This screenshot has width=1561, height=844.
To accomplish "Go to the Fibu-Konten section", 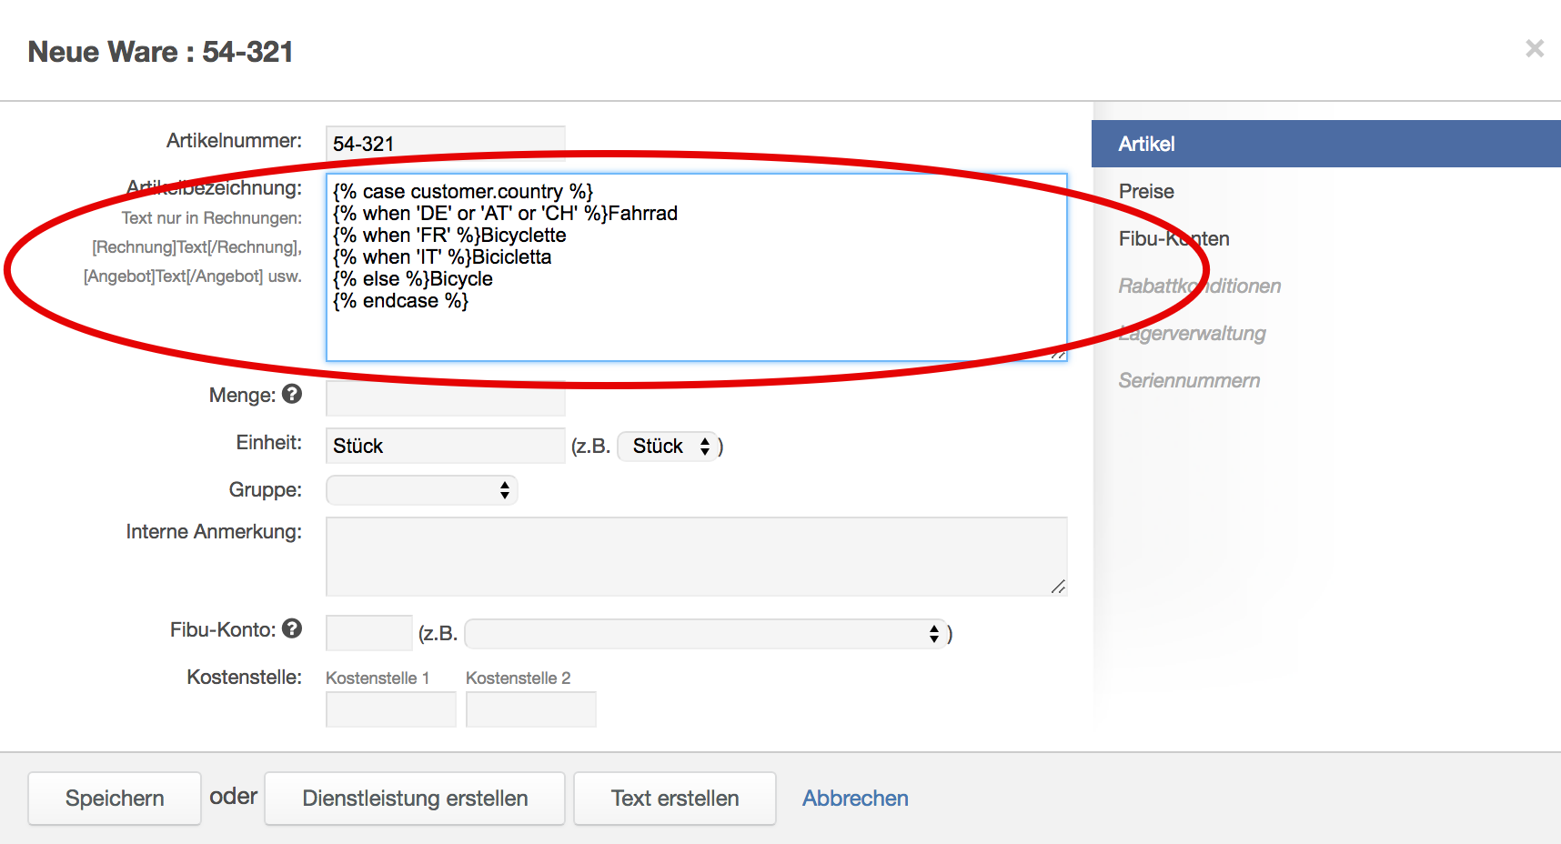I will tap(1173, 239).
